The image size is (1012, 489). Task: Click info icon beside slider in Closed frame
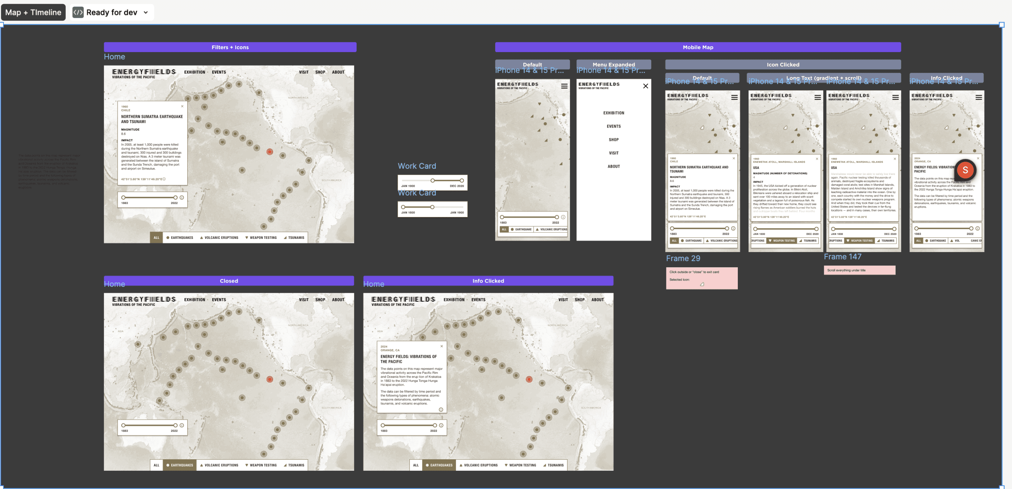(182, 425)
